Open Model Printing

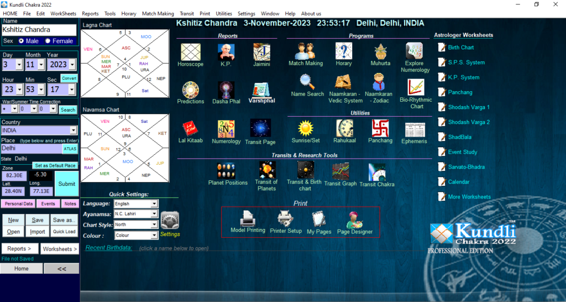248,218
